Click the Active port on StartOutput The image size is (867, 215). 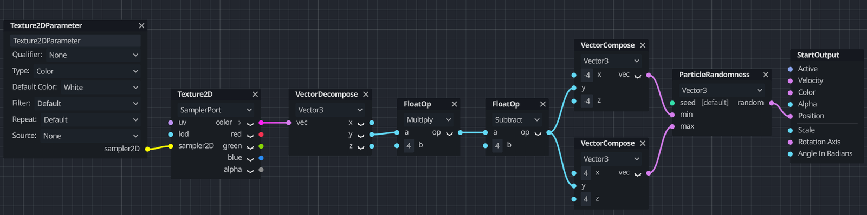791,69
